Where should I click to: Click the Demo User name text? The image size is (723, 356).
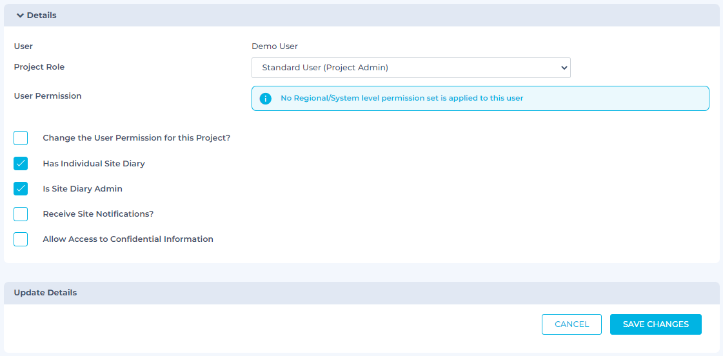pyautogui.click(x=275, y=46)
